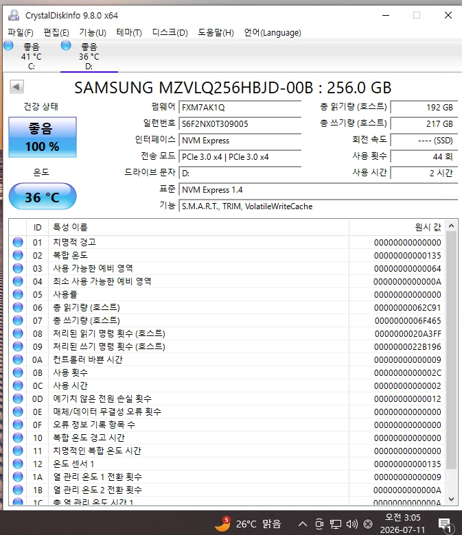The height and width of the screenshot is (535, 462).
Task: Click the standard field NVM Express 1.4
Action: tap(318, 190)
